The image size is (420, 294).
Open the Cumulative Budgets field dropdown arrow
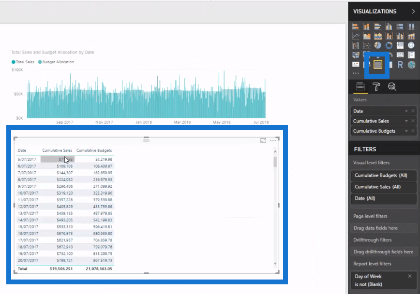[406, 131]
